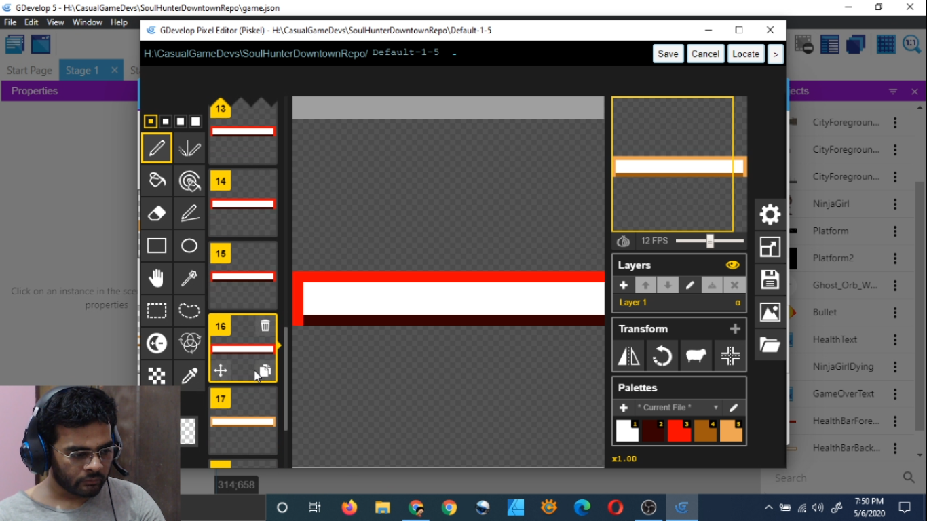Open the Edit menu in GDevelop
Screen dimensions: 927x521
coord(31,22)
